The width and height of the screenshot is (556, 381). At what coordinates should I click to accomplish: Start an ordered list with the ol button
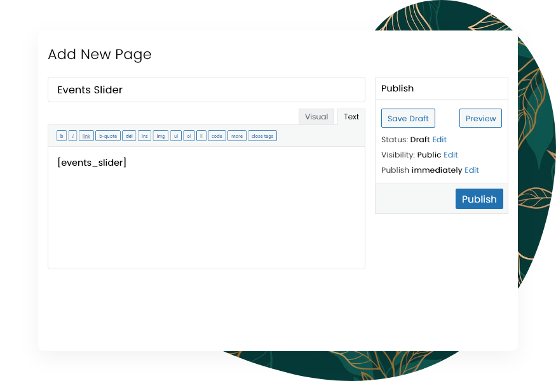tap(188, 135)
